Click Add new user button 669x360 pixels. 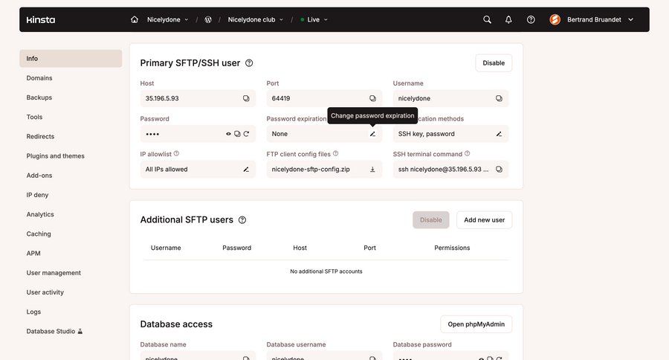(x=484, y=220)
